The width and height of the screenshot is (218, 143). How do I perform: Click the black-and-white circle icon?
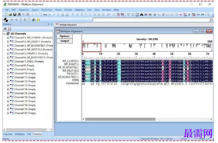click(6, 20)
